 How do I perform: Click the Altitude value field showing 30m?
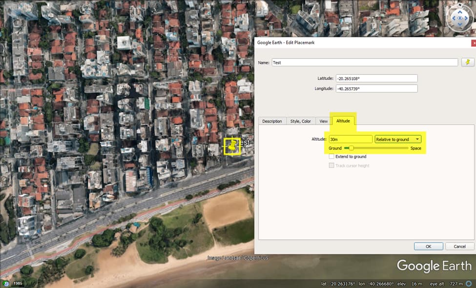pyautogui.click(x=351, y=139)
